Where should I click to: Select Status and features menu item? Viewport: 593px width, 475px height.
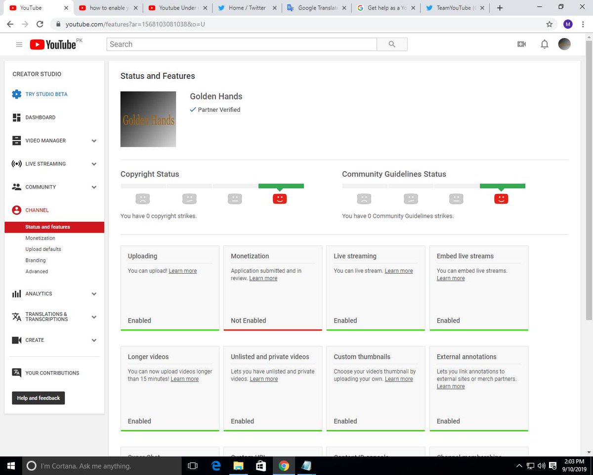[x=54, y=227]
